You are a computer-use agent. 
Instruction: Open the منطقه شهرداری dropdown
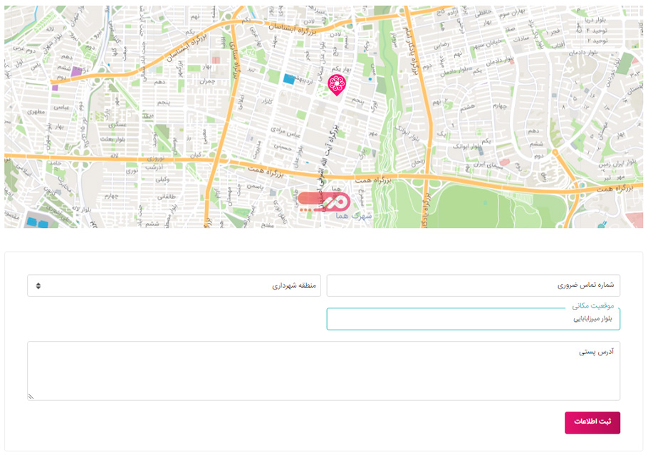click(174, 286)
